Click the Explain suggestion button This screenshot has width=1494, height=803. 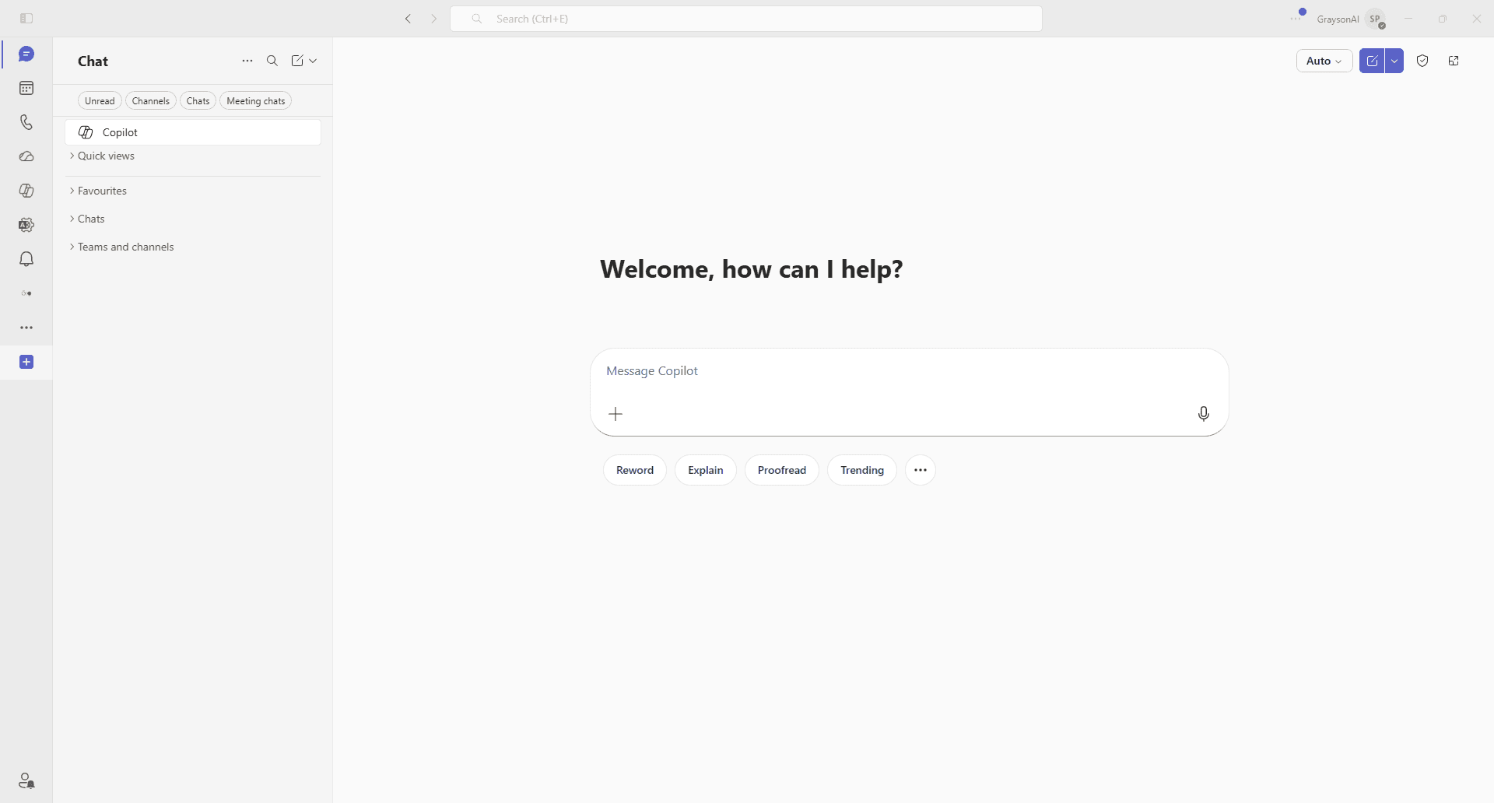pos(706,470)
